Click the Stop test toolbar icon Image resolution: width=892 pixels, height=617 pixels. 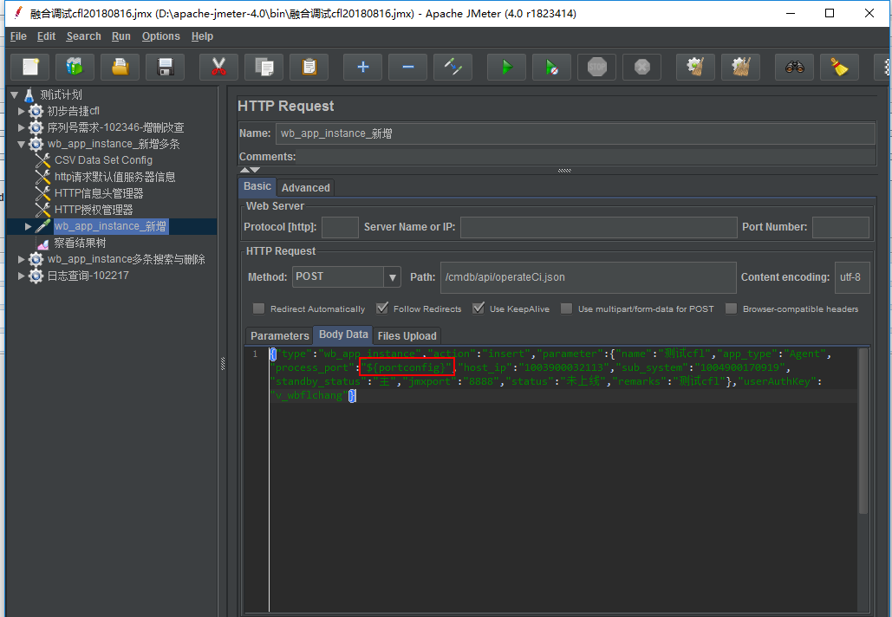pos(596,67)
